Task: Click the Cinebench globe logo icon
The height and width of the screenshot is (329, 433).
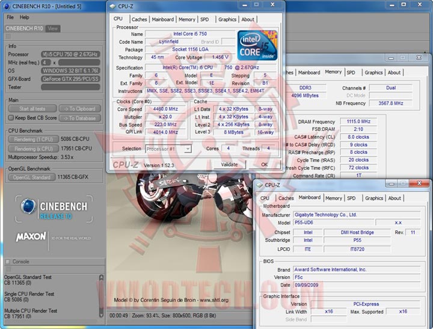Action: point(28,206)
